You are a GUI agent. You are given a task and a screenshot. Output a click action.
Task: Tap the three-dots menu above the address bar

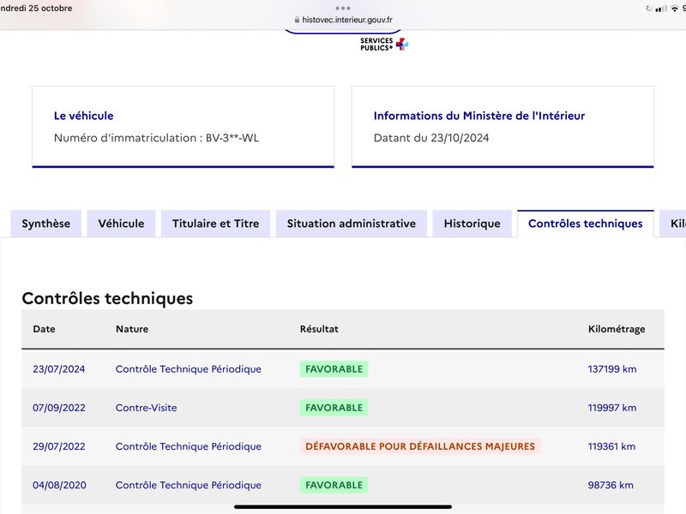click(343, 9)
